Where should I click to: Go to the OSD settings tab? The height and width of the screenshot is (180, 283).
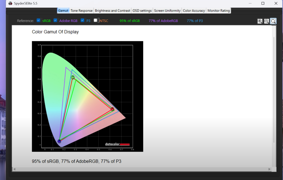click(x=142, y=11)
